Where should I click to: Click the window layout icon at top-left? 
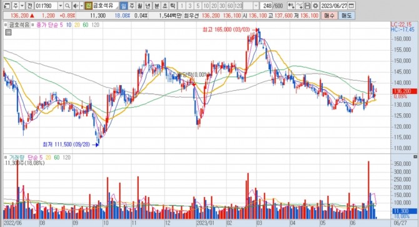coord(7,6)
